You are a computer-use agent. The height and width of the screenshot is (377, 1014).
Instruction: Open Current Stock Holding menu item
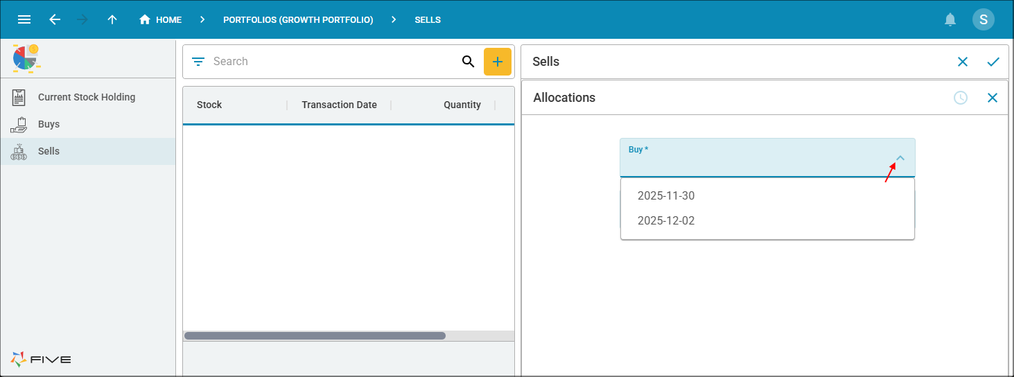point(87,98)
